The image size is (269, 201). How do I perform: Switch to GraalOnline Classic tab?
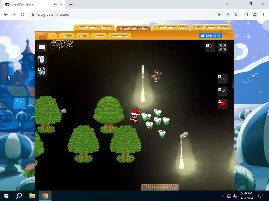pos(95,27)
